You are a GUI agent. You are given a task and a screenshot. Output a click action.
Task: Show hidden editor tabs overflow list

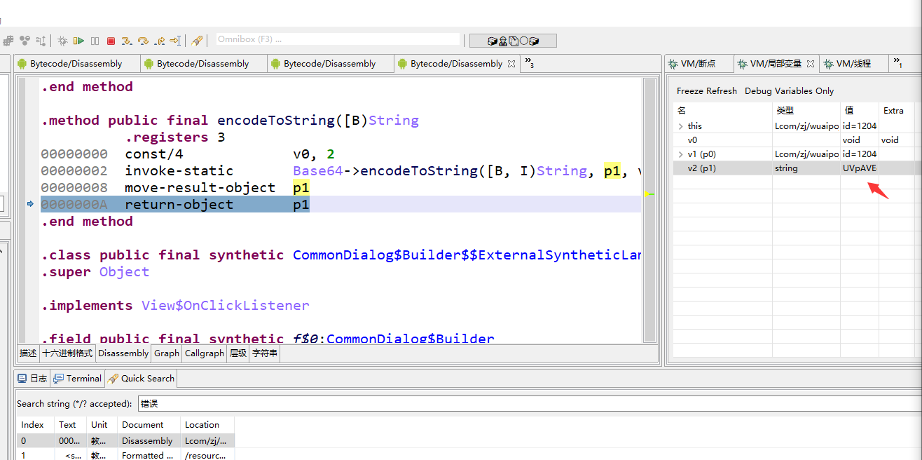[x=529, y=64]
